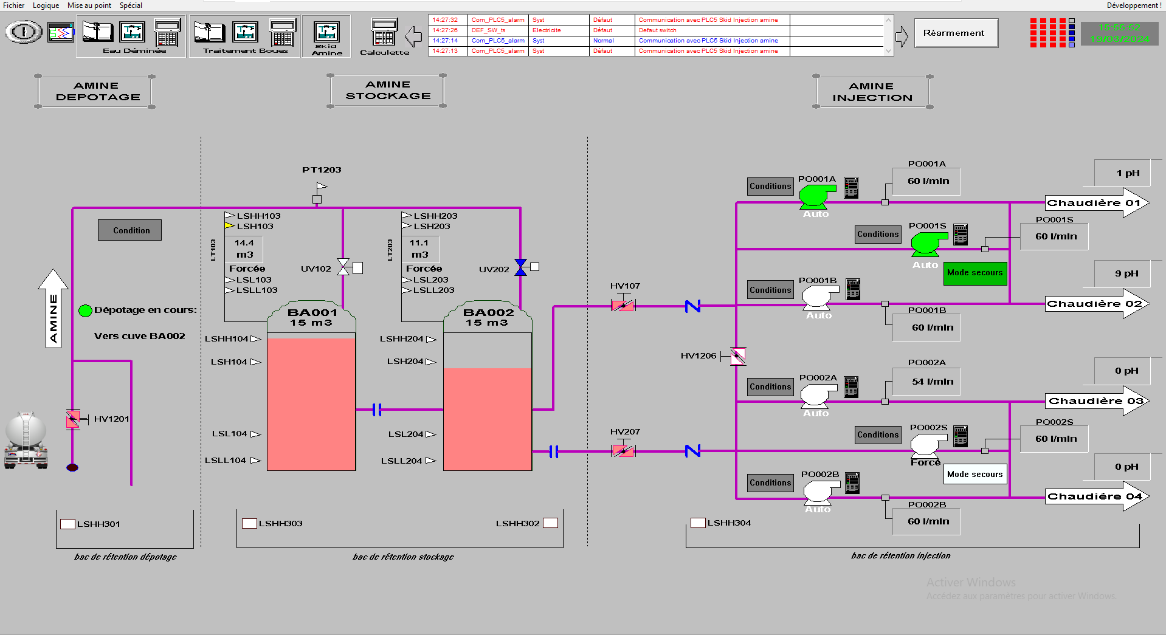Select the UV202 blue valve
Image resolution: width=1166 pixels, height=635 pixels.
(520, 267)
